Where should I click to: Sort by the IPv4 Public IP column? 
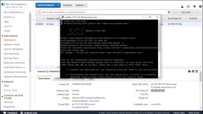click(x=174, y=19)
